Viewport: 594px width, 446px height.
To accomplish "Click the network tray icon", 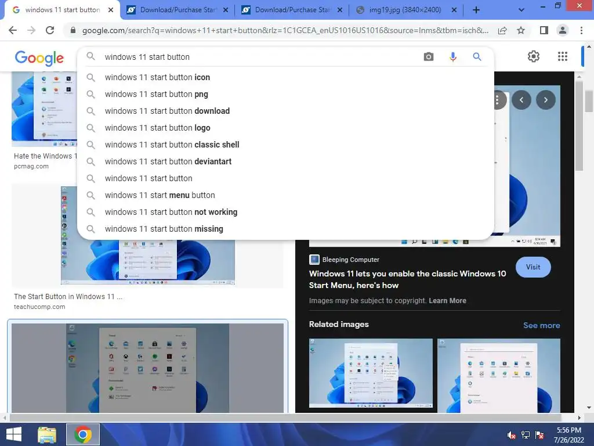I will [x=526, y=435].
